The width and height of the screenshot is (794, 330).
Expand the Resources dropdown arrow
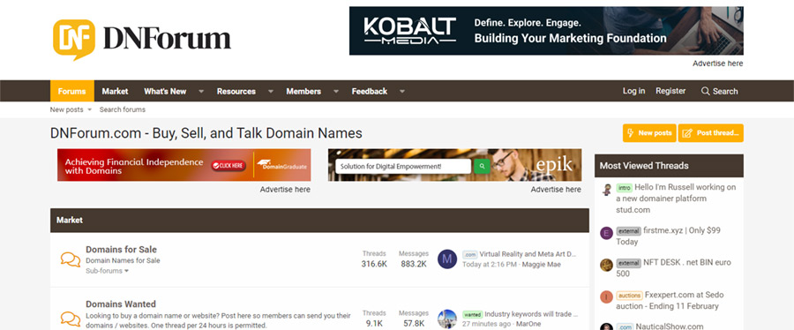pos(271,91)
